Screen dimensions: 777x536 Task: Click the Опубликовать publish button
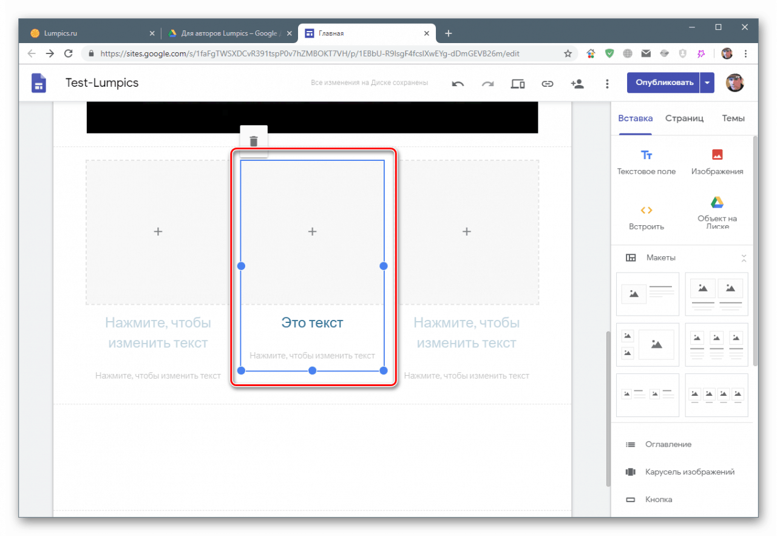[x=663, y=83]
